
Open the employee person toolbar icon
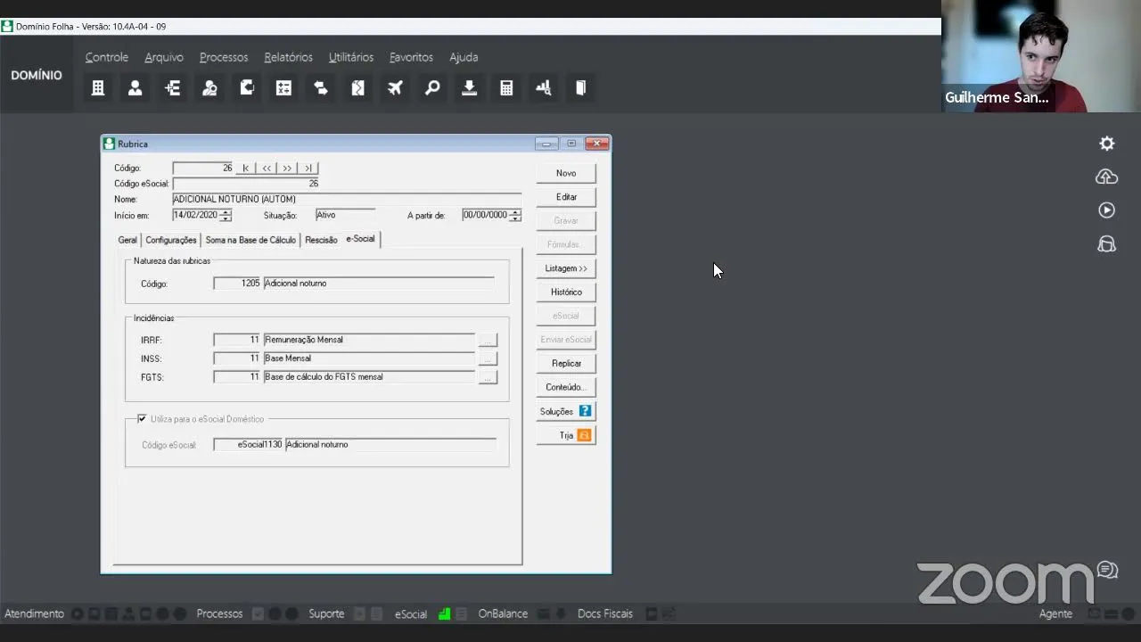[x=135, y=88]
